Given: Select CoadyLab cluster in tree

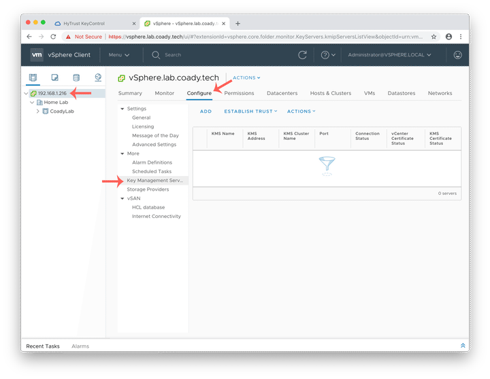Looking at the screenshot, I should [62, 111].
